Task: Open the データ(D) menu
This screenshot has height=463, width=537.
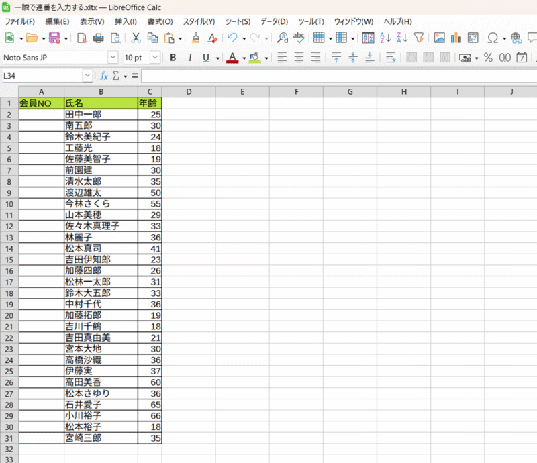Action: (x=274, y=22)
